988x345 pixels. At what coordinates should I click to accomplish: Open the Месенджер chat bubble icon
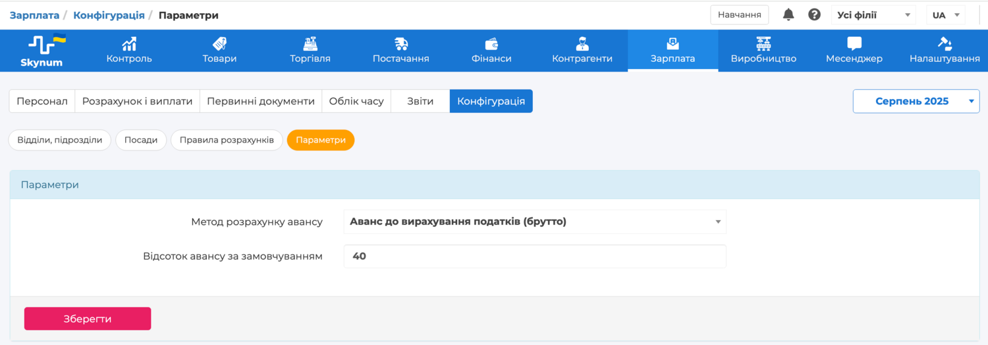(x=854, y=44)
